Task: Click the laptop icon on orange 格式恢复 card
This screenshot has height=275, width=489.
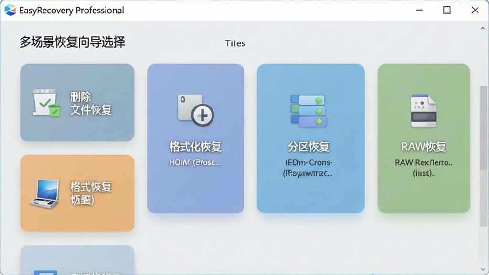Action: [44, 194]
